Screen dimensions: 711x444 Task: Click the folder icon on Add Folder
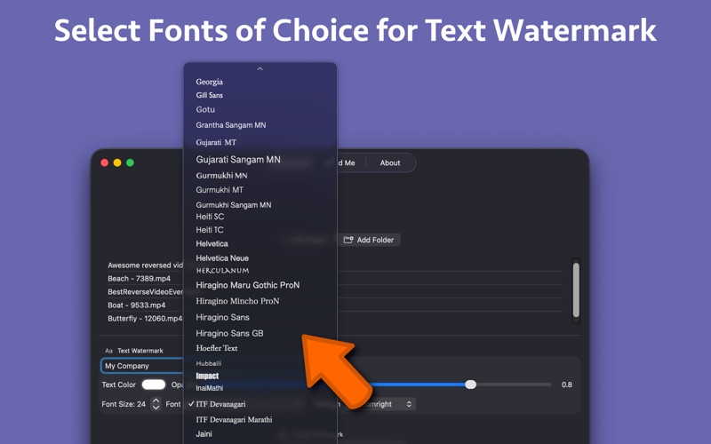[x=348, y=240]
